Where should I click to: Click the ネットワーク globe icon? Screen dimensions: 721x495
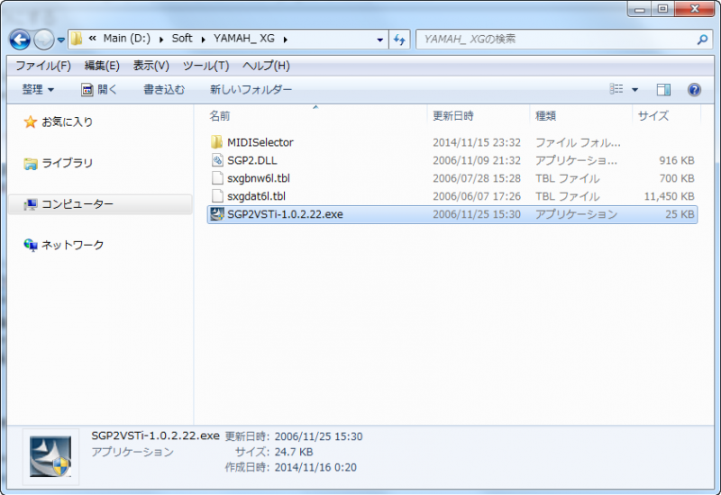tap(31, 245)
